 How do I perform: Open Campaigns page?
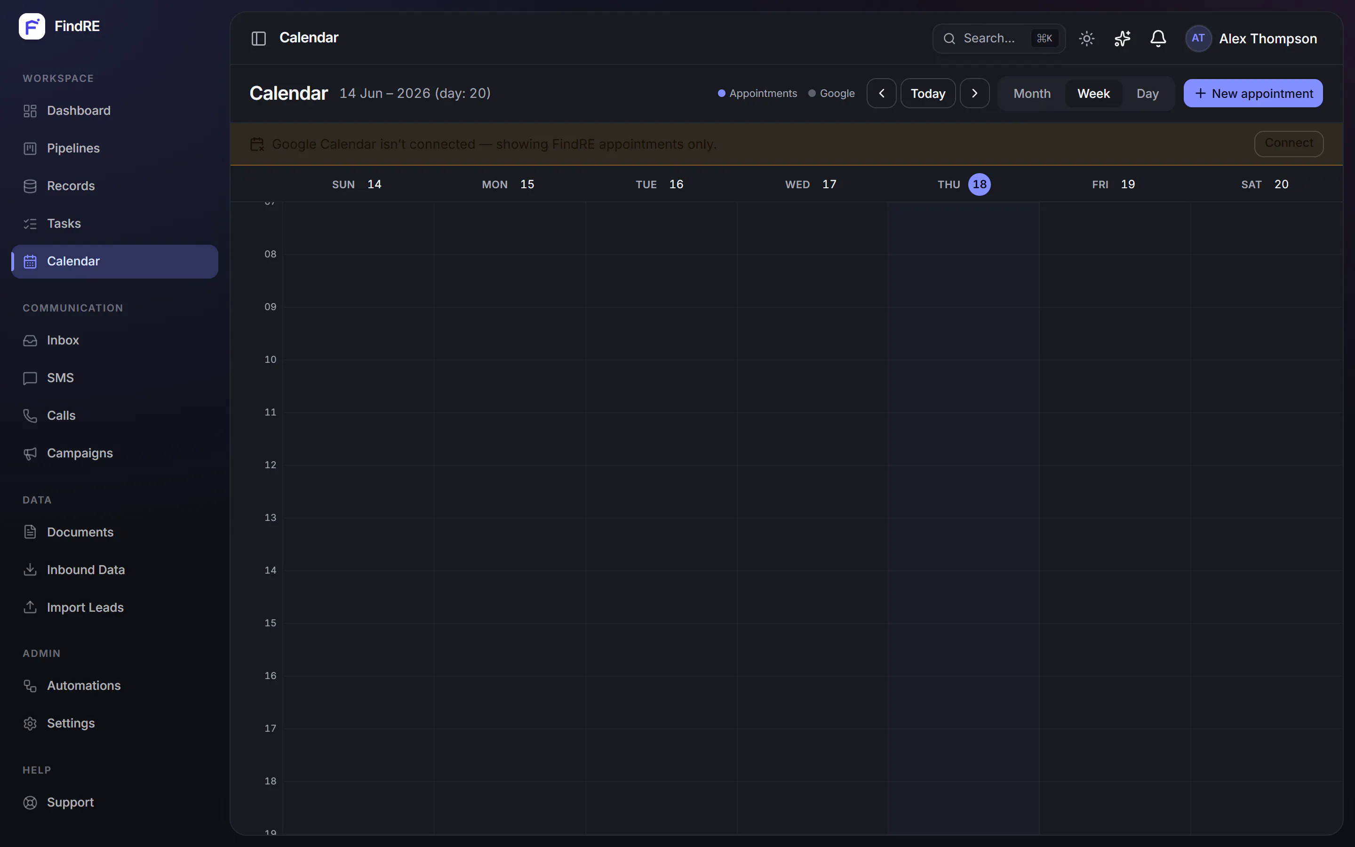click(x=115, y=453)
